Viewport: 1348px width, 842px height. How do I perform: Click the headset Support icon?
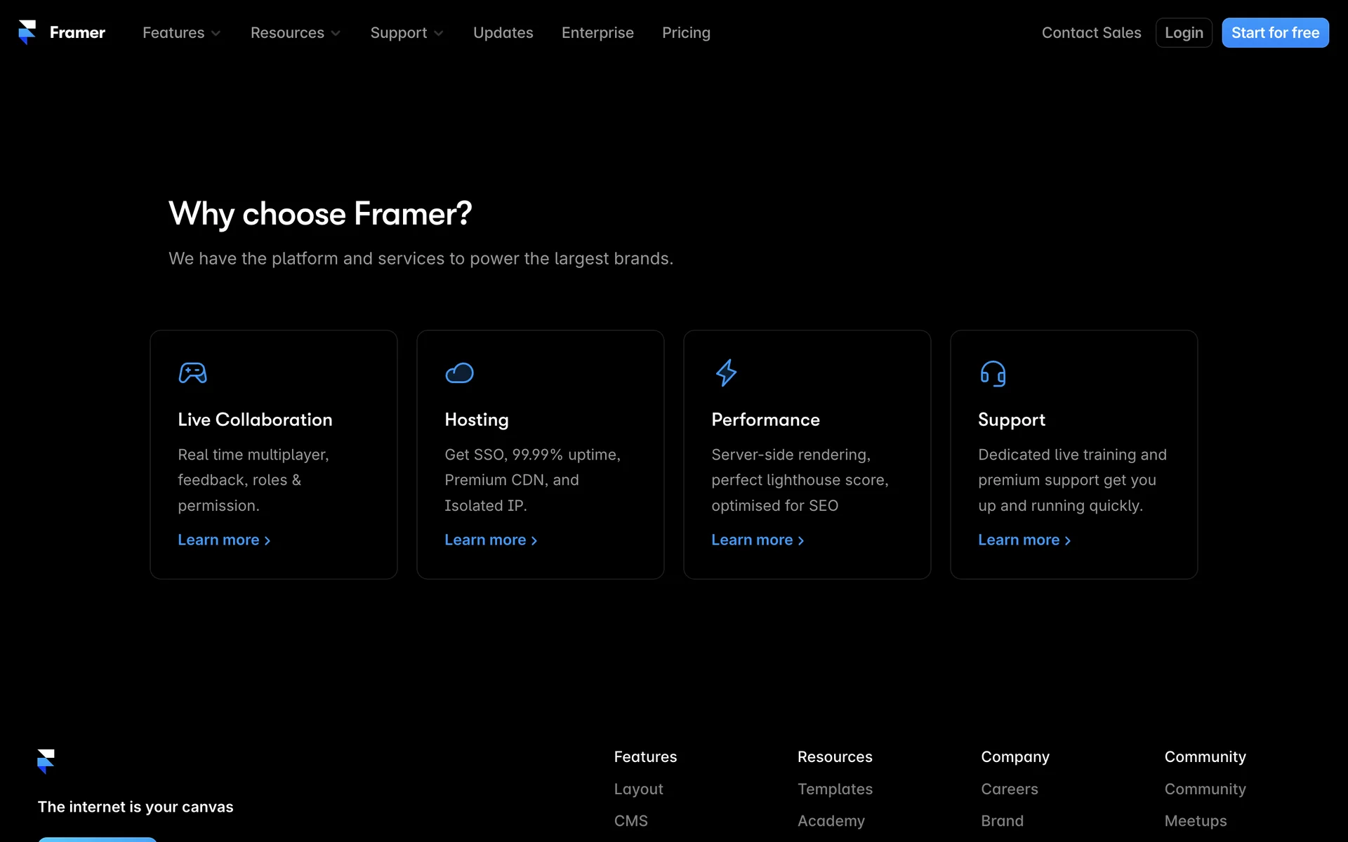pos(993,373)
